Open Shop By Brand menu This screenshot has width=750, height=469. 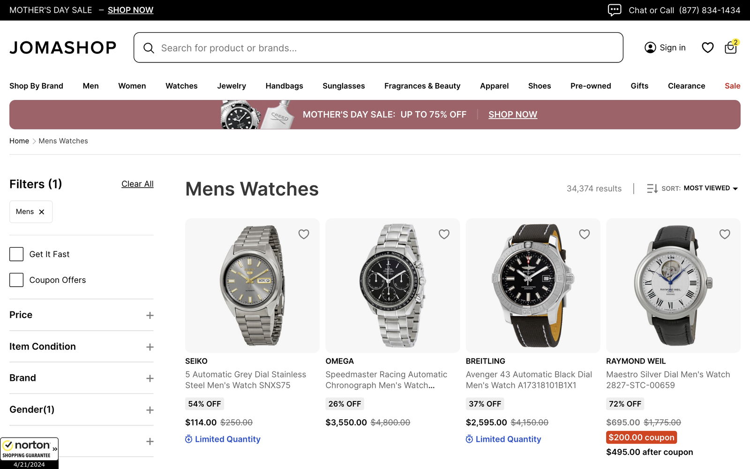[x=36, y=86]
